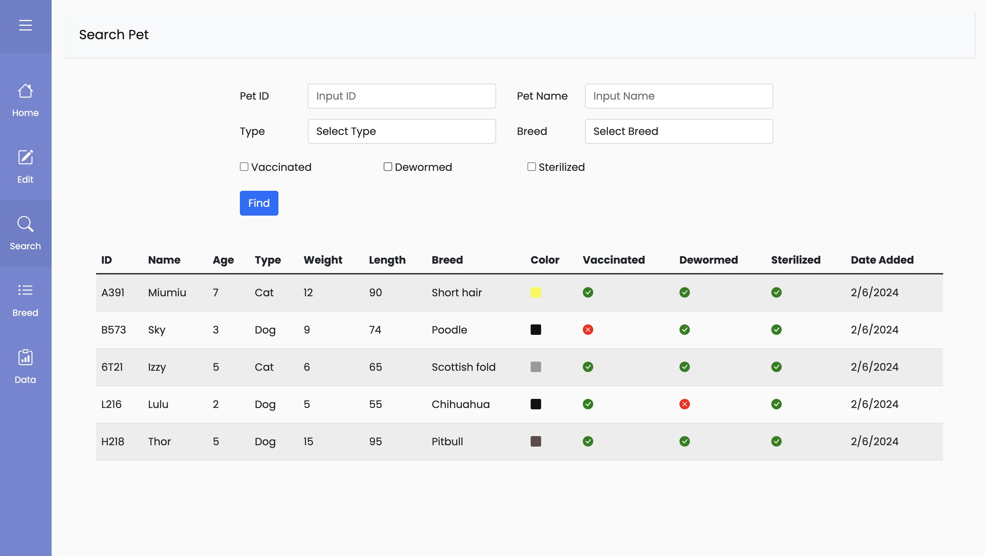Tick the Dewormed checkbox
985x556 pixels.
(388, 167)
